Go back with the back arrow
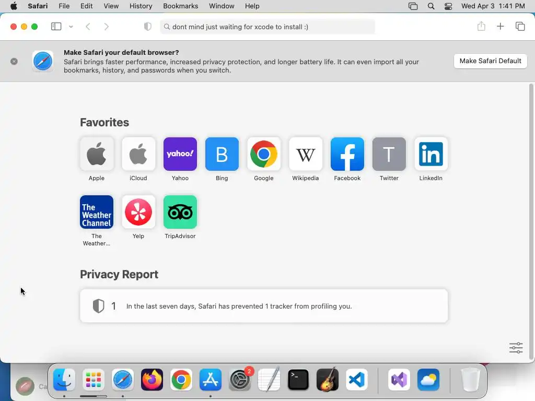535x401 pixels. (88, 27)
